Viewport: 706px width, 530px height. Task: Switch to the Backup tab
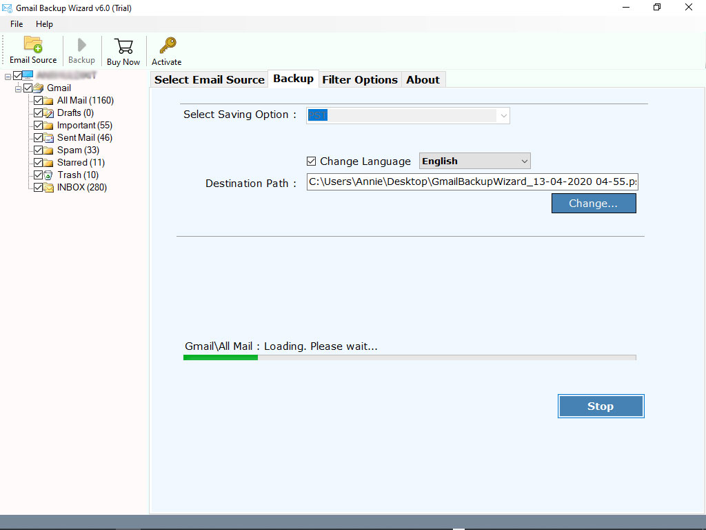(294, 79)
